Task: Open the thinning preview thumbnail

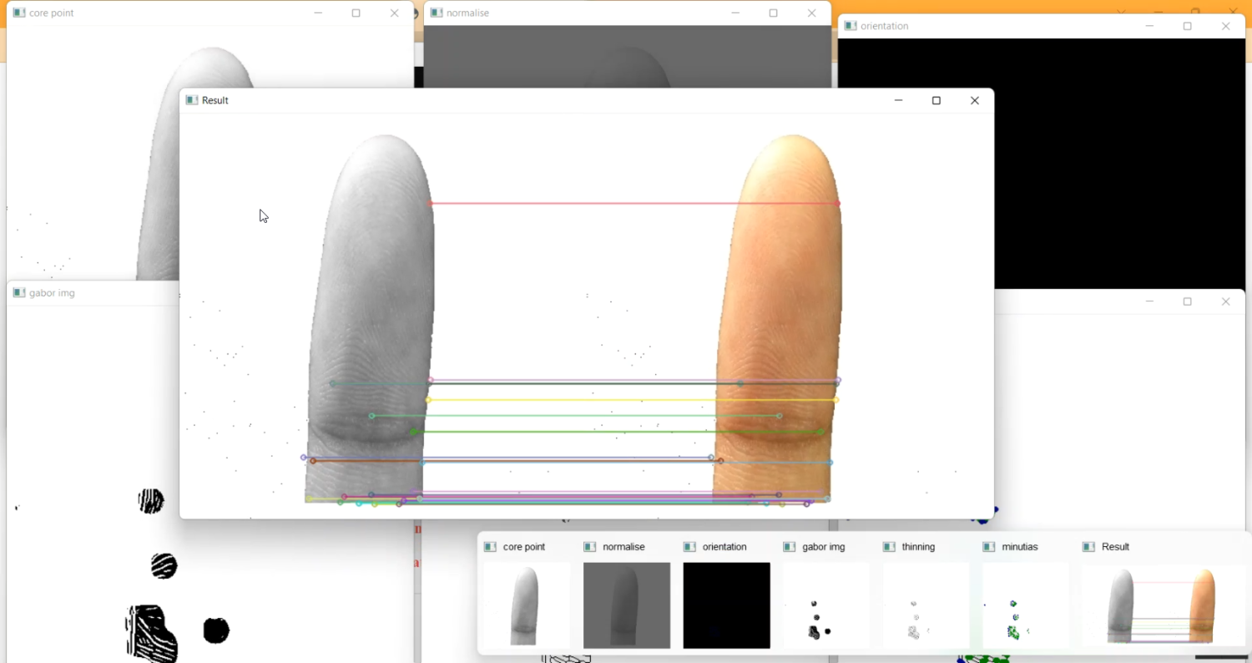Action: point(925,605)
